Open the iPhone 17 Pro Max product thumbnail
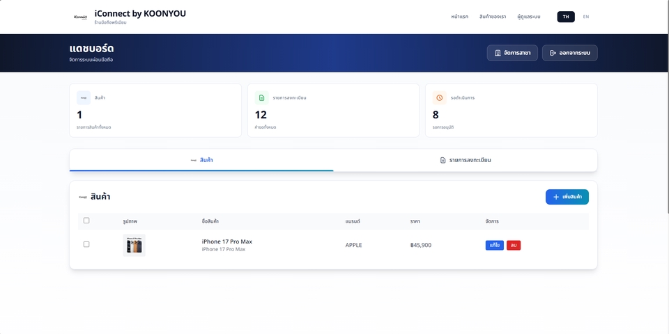Viewport: 669px width, 334px height. click(134, 245)
